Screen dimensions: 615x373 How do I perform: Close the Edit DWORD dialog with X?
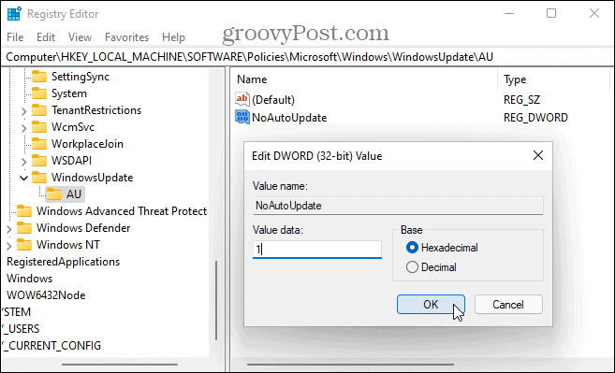(x=538, y=155)
